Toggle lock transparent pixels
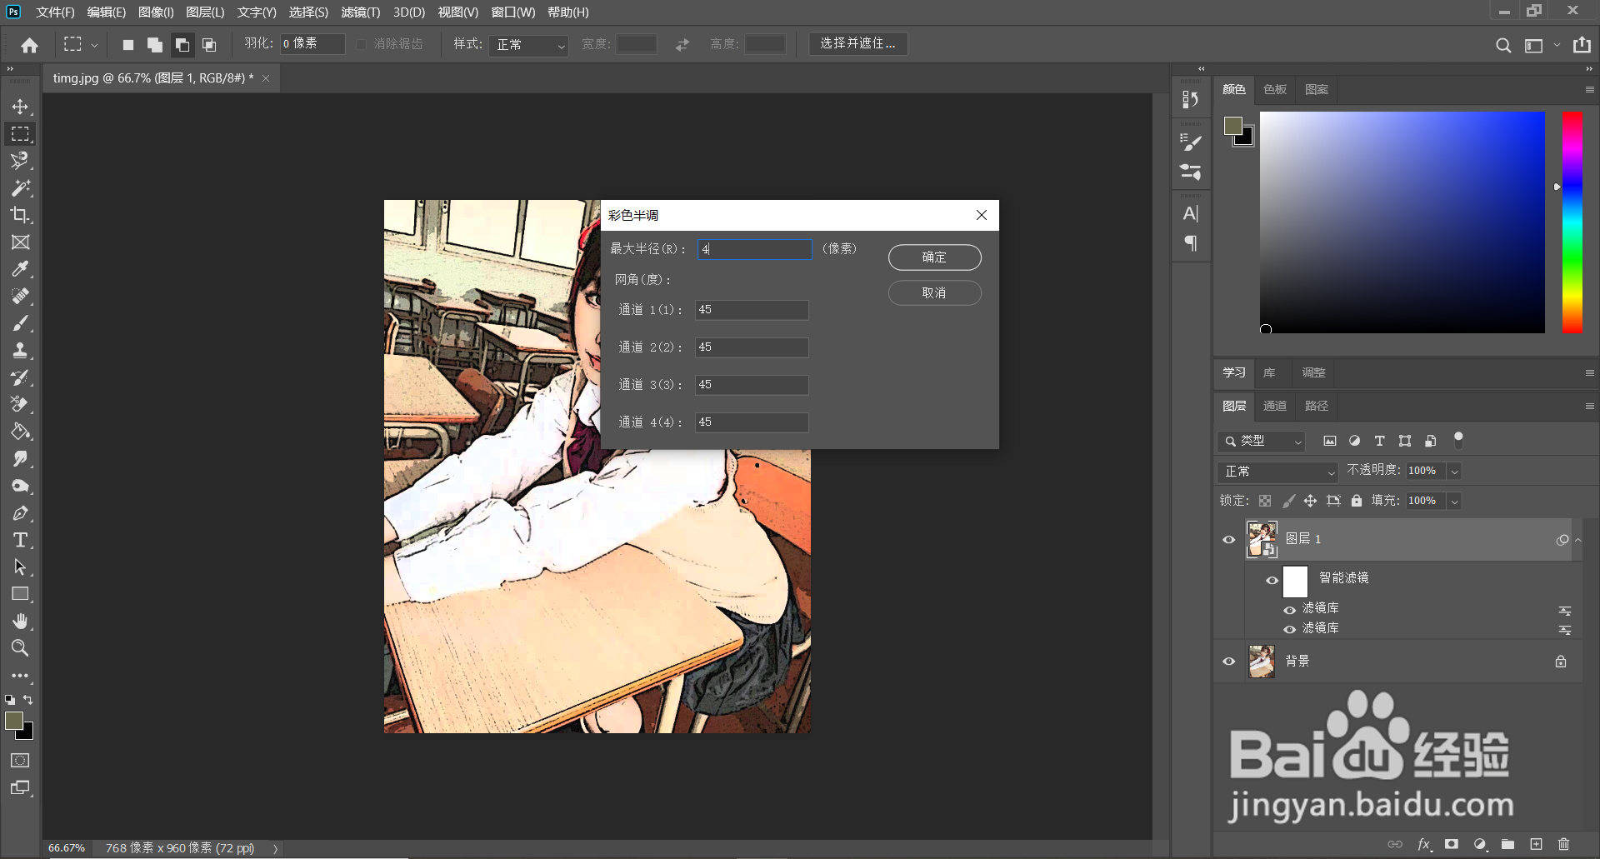 [x=1265, y=501]
